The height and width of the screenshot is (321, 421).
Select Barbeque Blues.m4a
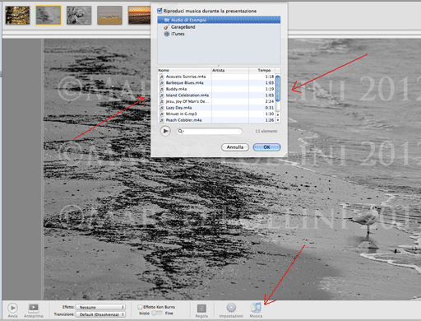click(216, 83)
